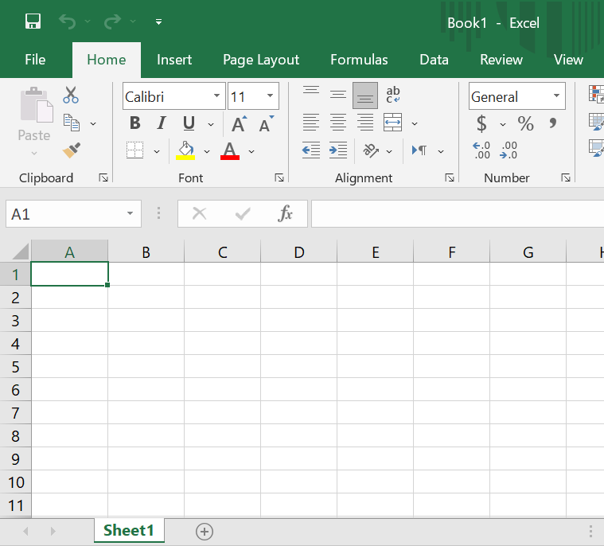This screenshot has height=546, width=604.
Task: Toggle Bottom Align (highlighted)
Action: coord(365,96)
